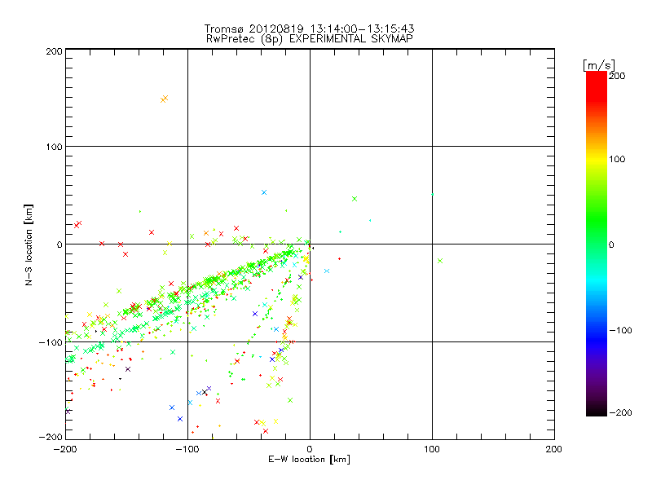Select the lone green X marker near 100 km east
Viewport: 652px width, 489px height.
(x=440, y=261)
